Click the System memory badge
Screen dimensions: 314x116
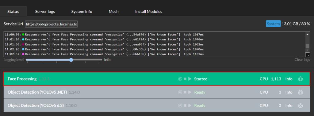(x=273, y=24)
